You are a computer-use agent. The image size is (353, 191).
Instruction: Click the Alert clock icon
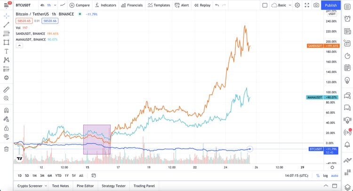pyautogui.click(x=182, y=5)
